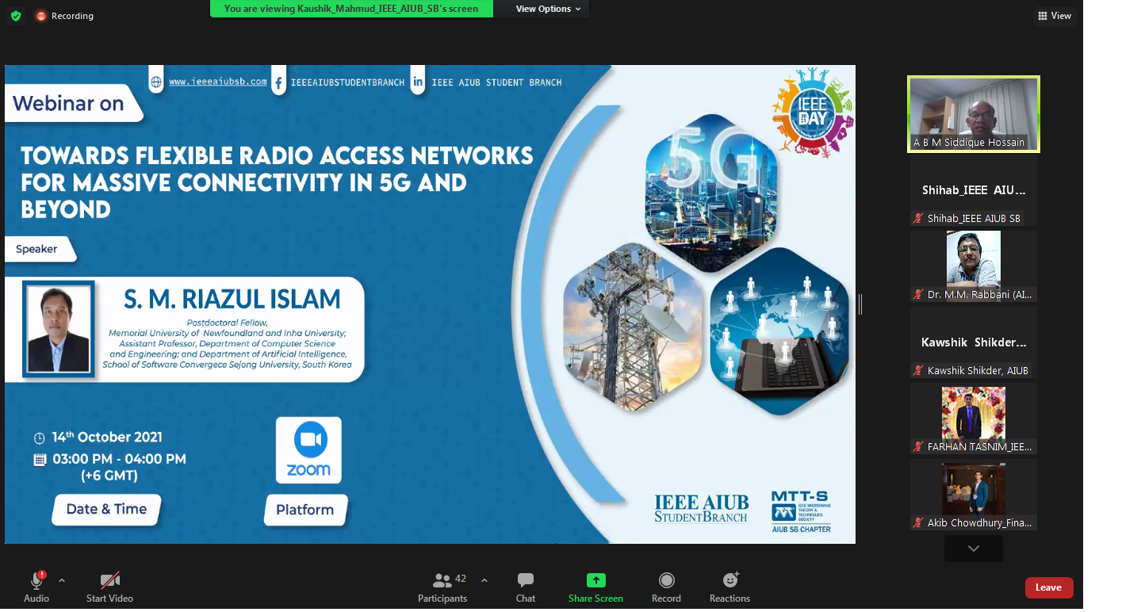Expand the arrow next to Participants
Viewport: 1141px width, 612px height.
pyautogui.click(x=484, y=580)
